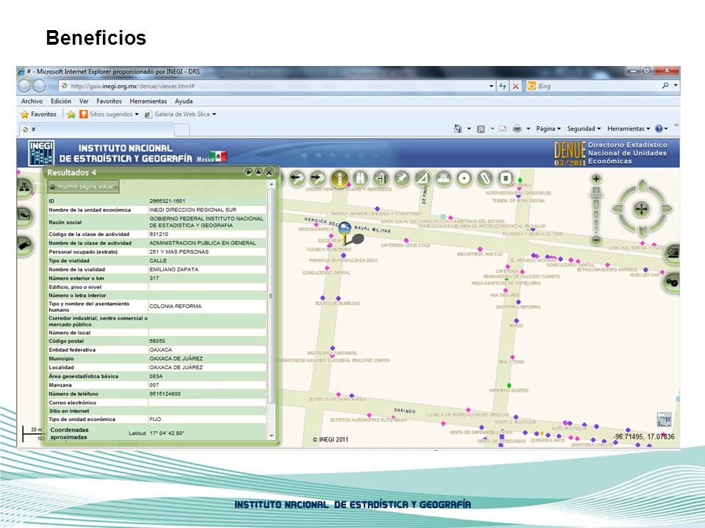Click the browser back button
The image size is (705, 528).
(24, 86)
